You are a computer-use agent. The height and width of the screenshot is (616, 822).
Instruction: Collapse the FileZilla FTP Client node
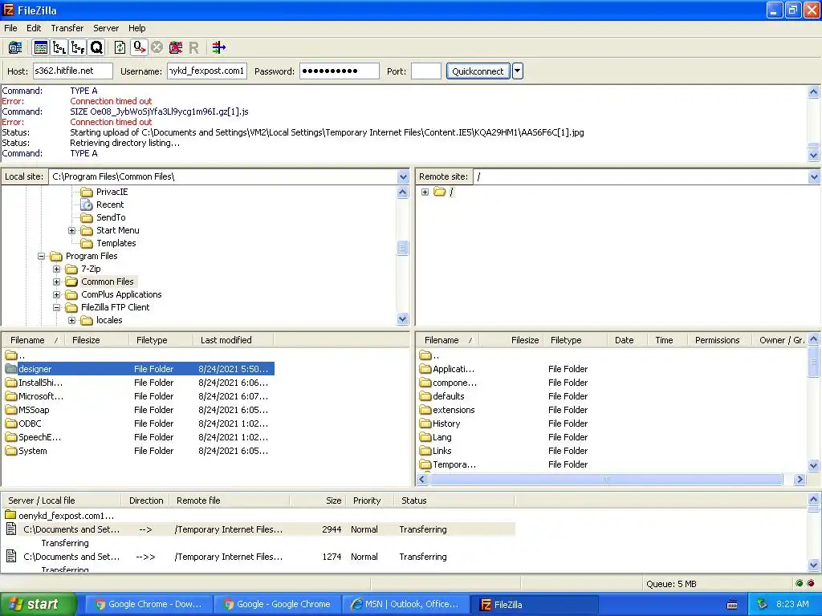[57, 307]
